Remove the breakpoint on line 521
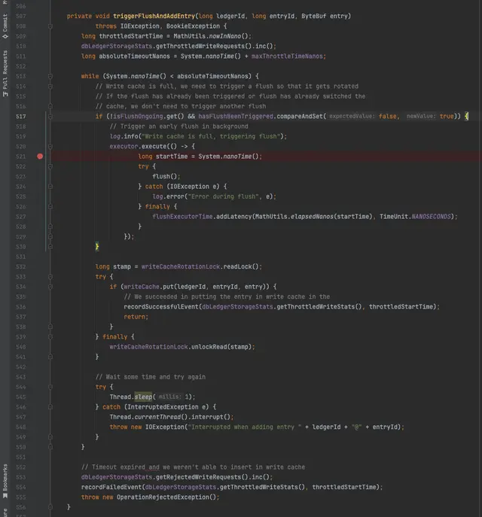 40,157
